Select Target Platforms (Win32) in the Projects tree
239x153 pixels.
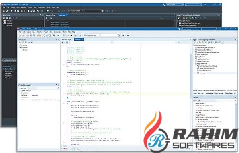pyautogui.click(x=207, y=68)
